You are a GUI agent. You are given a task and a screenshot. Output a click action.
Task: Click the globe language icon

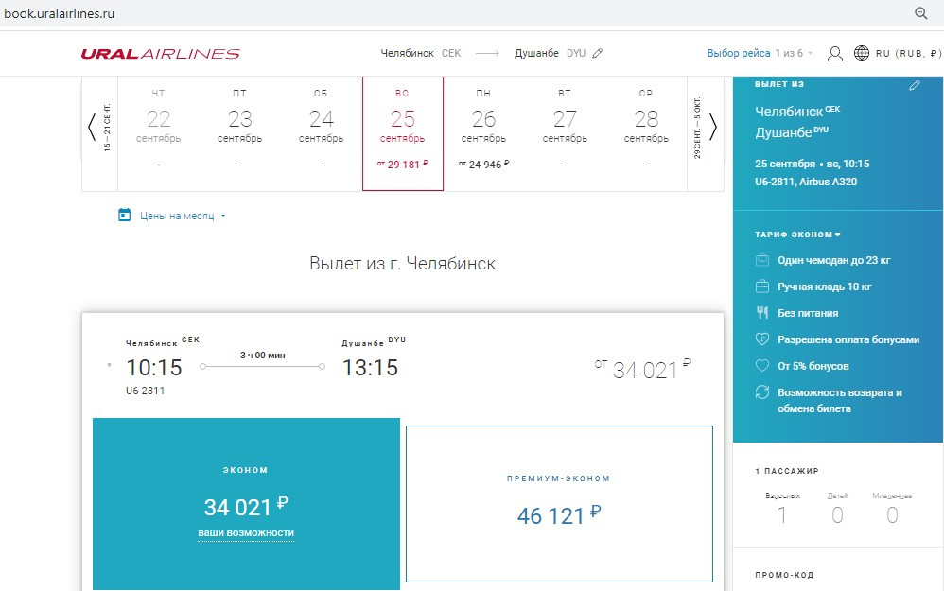coord(862,53)
